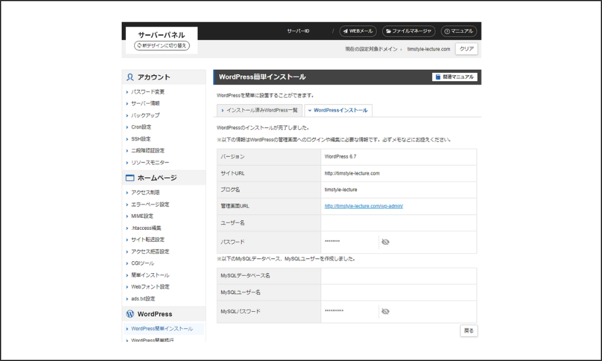Open .htaccess編集 in sidebar
The image size is (602, 361).
[x=146, y=228]
